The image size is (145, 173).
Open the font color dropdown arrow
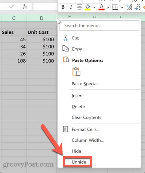click(108, 8)
